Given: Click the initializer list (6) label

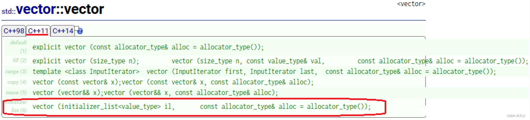Looking at the screenshot, I should coord(17,106).
